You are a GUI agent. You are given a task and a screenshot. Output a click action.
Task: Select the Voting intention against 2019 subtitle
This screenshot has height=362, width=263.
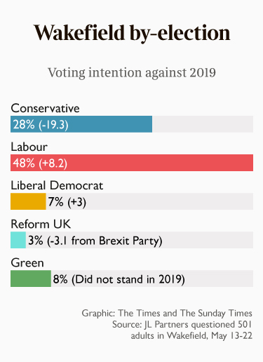(132, 73)
